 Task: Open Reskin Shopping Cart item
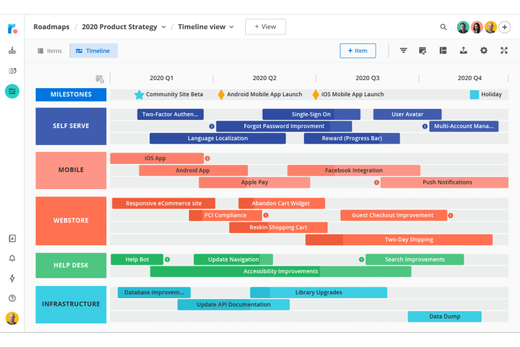[x=278, y=228]
